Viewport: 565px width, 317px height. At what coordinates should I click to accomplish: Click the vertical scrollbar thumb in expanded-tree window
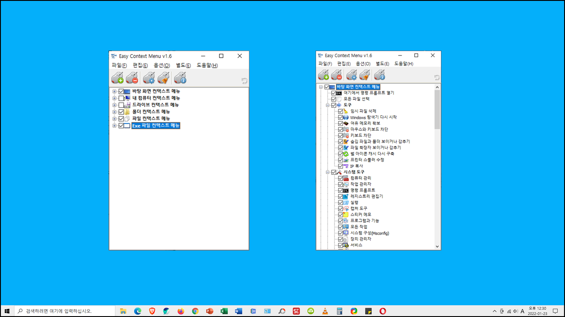(x=437, y=110)
